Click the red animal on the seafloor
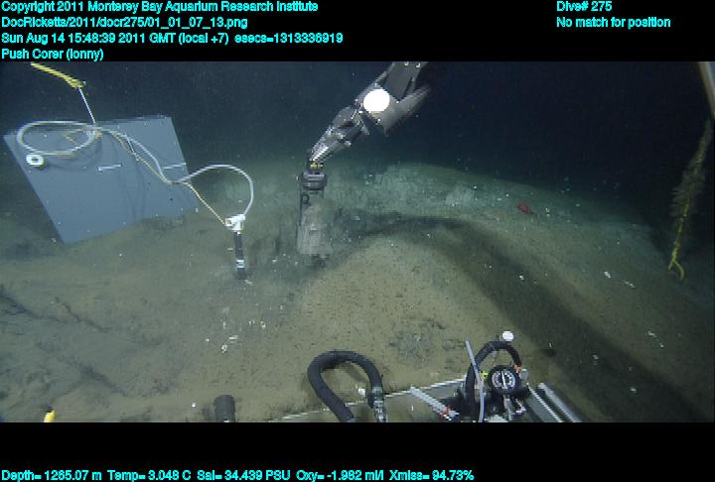715x482 pixels. [x=523, y=208]
